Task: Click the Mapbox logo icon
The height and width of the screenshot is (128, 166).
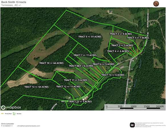Action: [3, 108]
